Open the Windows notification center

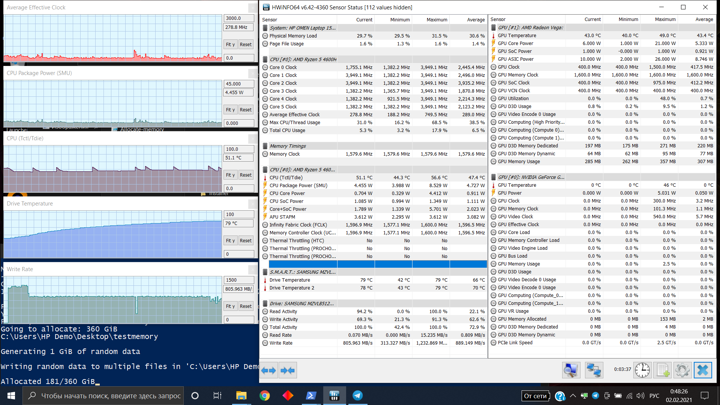705,396
